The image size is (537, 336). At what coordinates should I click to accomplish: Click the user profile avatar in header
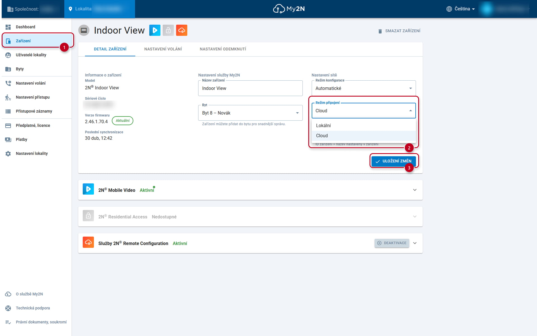point(487,9)
